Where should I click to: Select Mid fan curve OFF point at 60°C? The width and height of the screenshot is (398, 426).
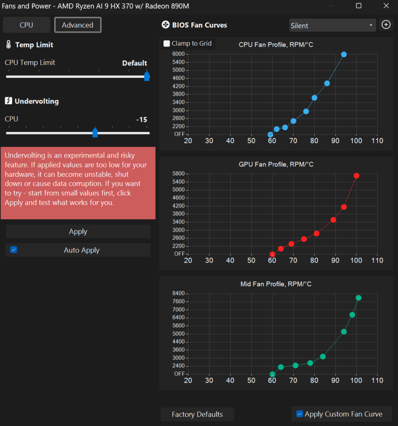272,374
